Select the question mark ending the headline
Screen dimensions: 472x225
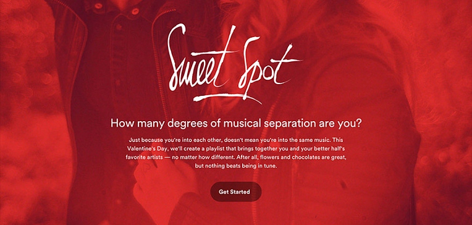358,123
